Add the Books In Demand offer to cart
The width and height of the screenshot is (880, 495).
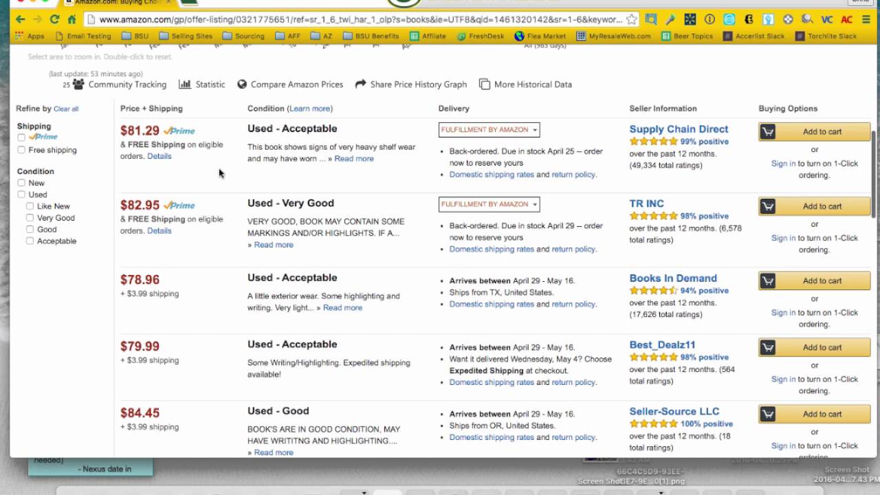[x=815, y=280]
